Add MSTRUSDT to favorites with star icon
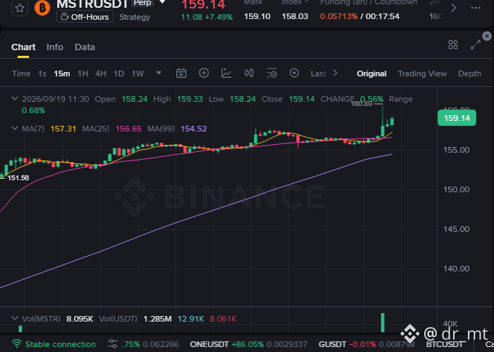 coord(20,8)
